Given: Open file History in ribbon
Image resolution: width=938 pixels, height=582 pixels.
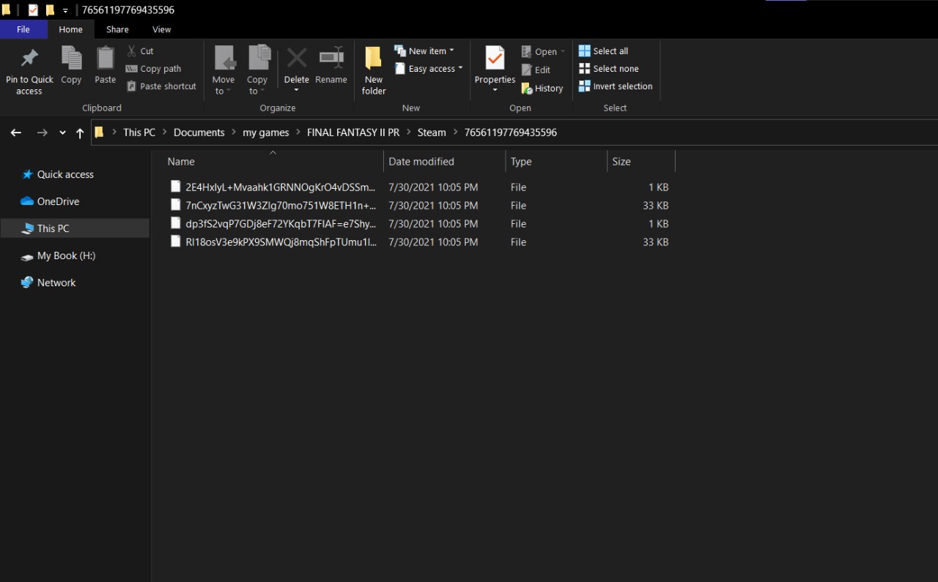Looking at the screenshot, I should 542,89.
